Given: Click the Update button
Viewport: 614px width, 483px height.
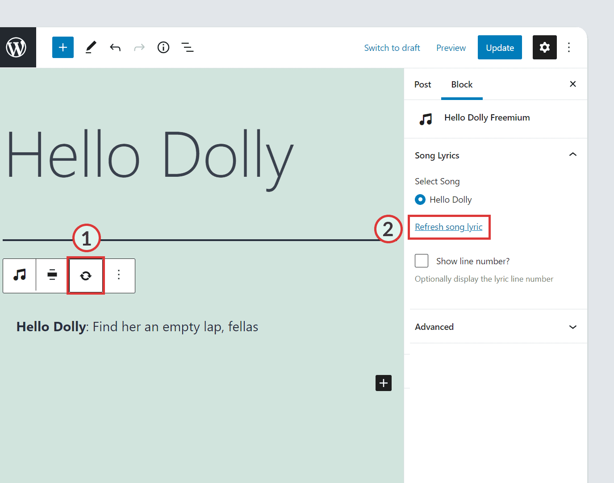Looking at the screenshot, I should [x=500, y=47].
